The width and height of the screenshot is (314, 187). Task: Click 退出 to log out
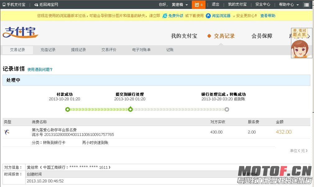[x=215, y=4]
